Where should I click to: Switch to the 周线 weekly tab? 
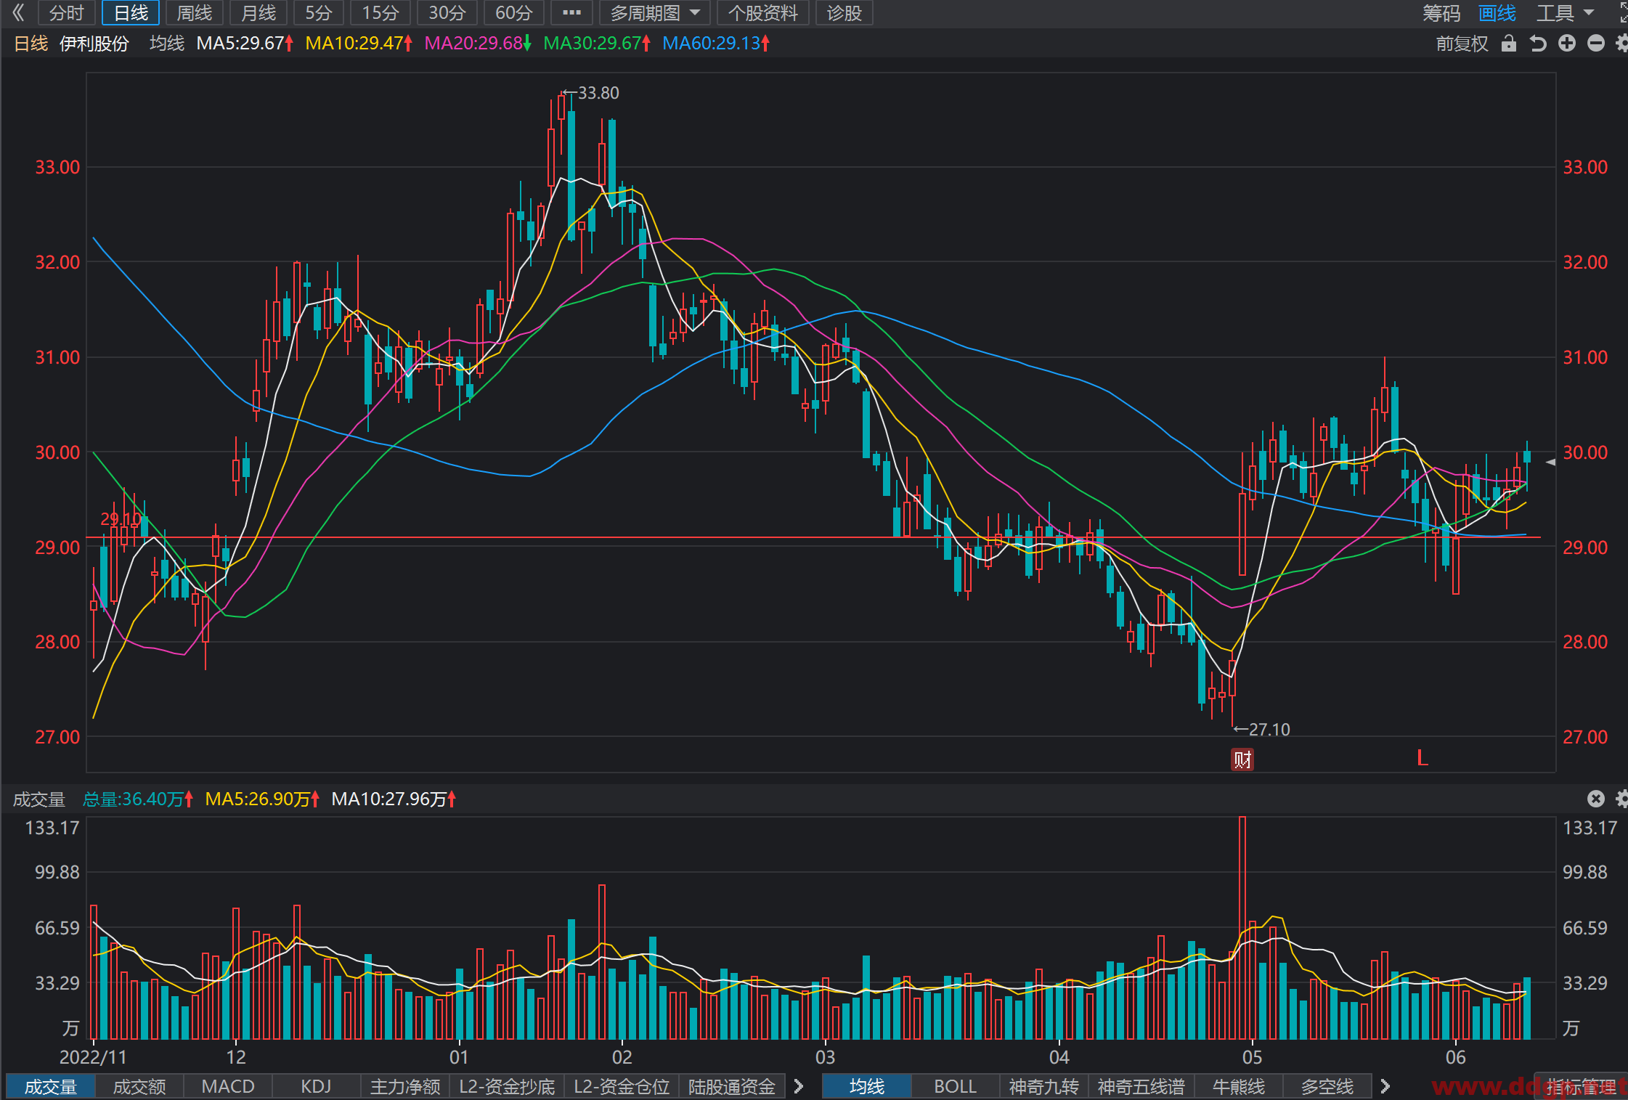(195, 13)
